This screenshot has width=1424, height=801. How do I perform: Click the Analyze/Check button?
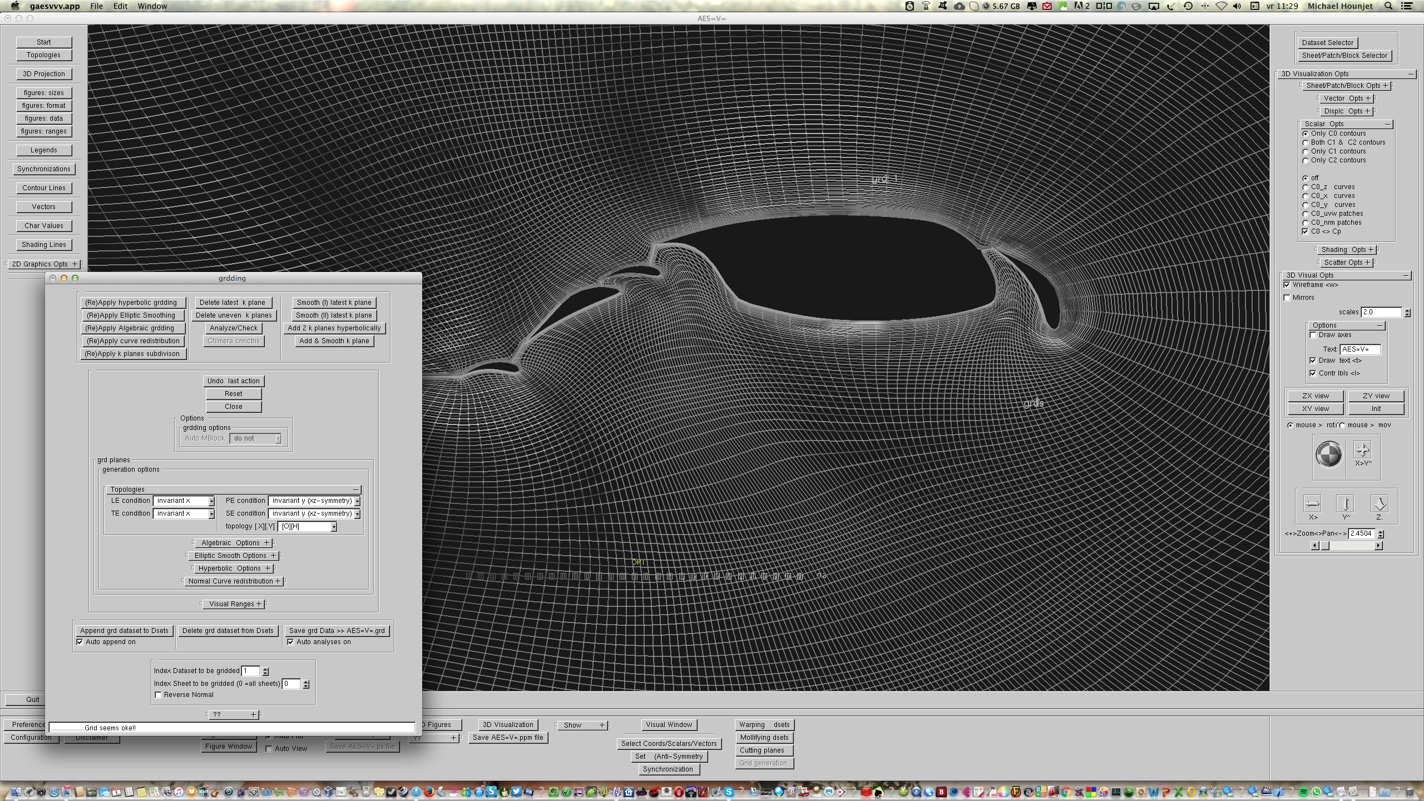(234, 328)
